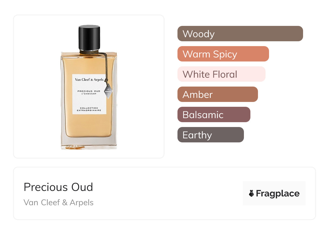This screenshot has width=329, height=233.
Task: Click the Woody accord bar
Action: pyautogui.click(x=240, y=34)
